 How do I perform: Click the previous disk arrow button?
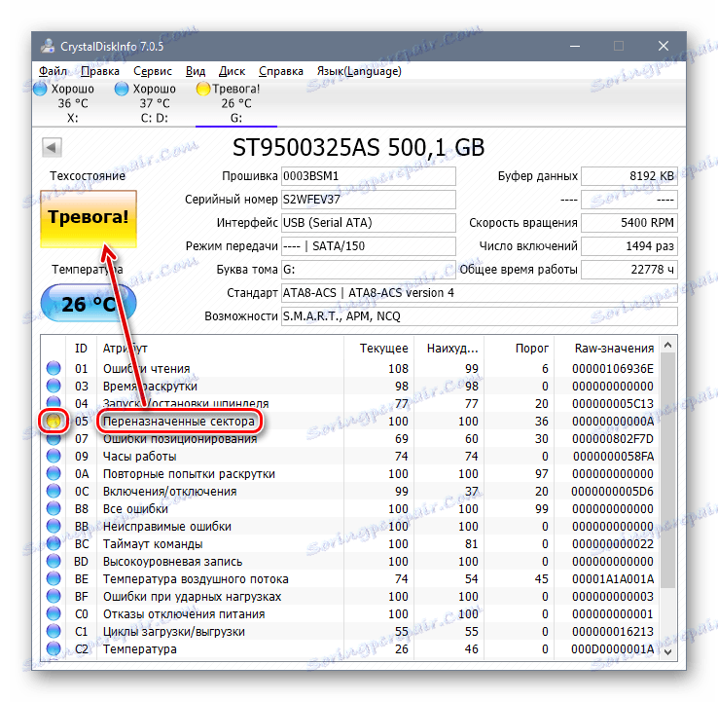(52, 148)
